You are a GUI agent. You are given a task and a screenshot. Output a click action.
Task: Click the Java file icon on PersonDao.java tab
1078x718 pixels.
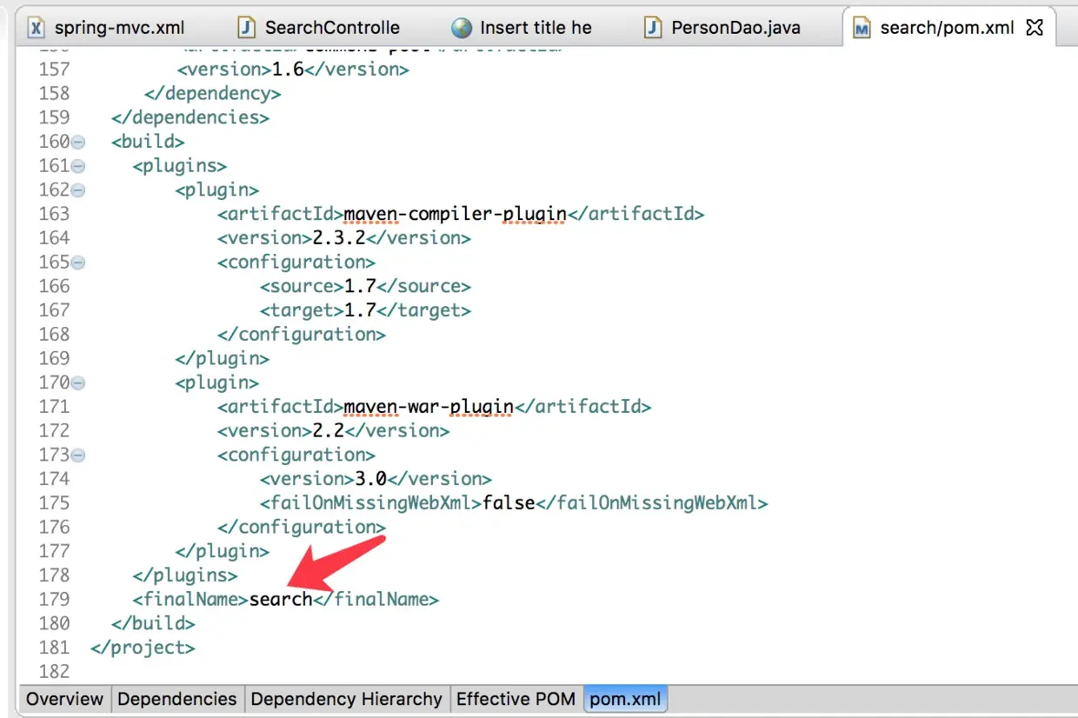653,28
